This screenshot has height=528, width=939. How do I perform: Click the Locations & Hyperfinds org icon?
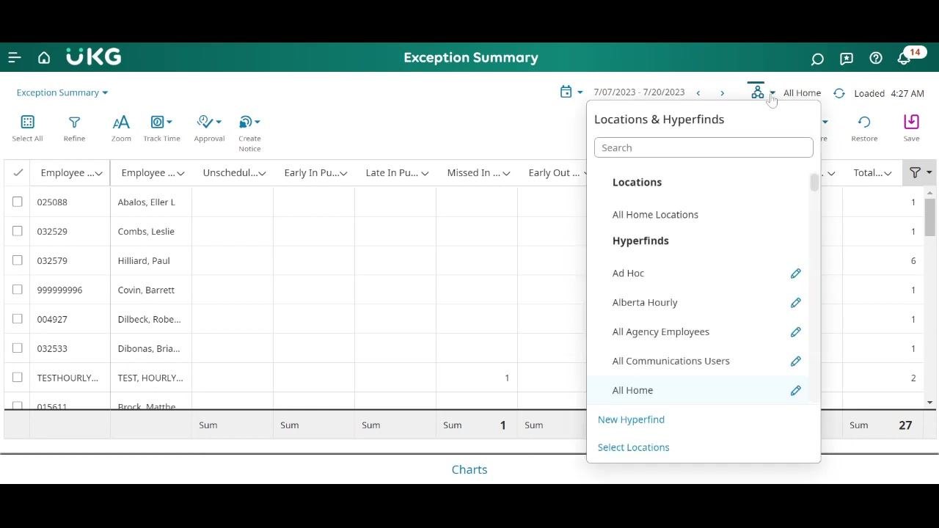758,92
